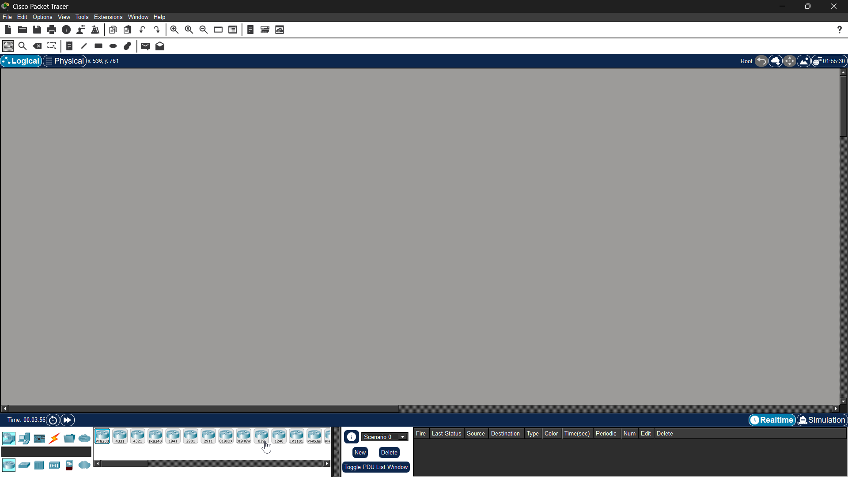The image size is (848, 477).
Task: Click the New scenario button
Action: [x=360, y=452]
